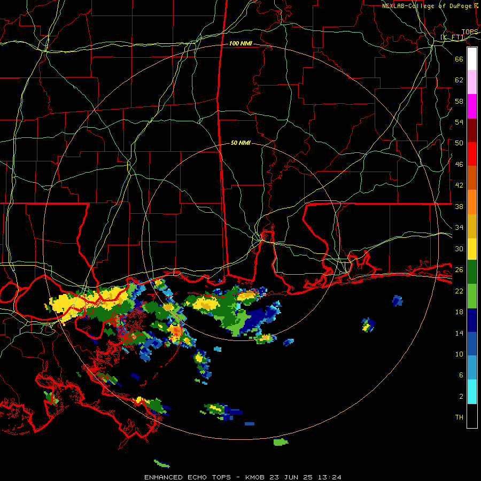This screenshot has width=481, height=481.
Task: Click the 'NEXLAB-College of DuPage' credit text
Action: click(x=426, y=6)
